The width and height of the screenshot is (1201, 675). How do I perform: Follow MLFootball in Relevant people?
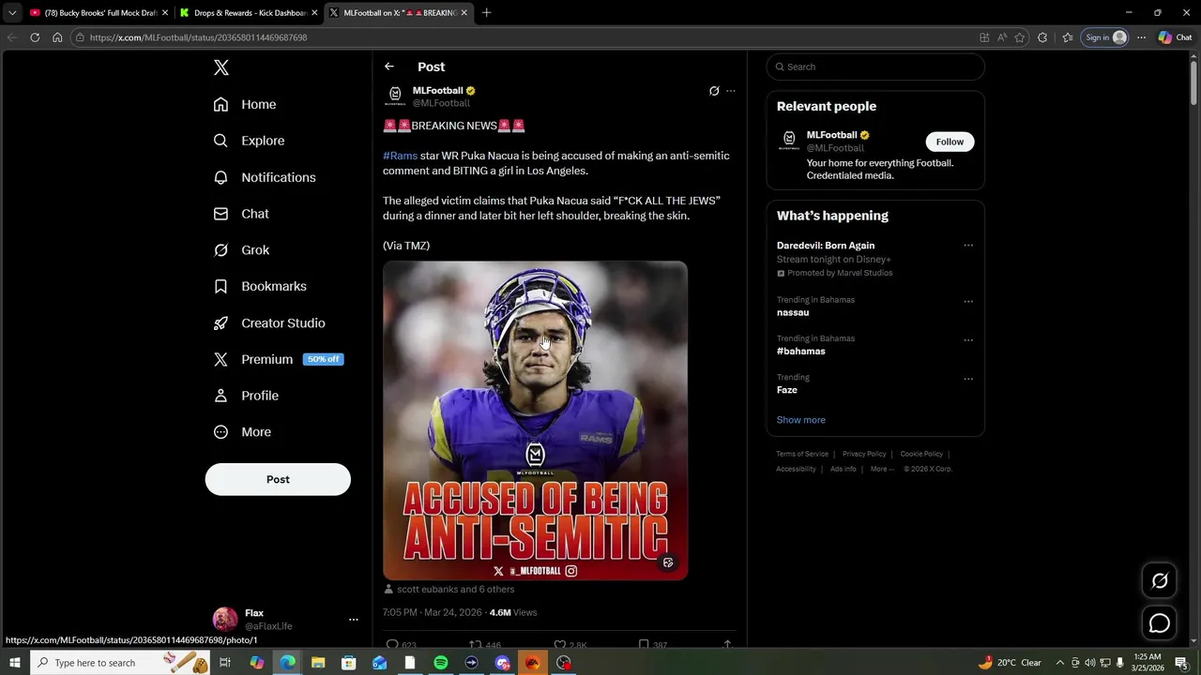click(x=950, y=142)
